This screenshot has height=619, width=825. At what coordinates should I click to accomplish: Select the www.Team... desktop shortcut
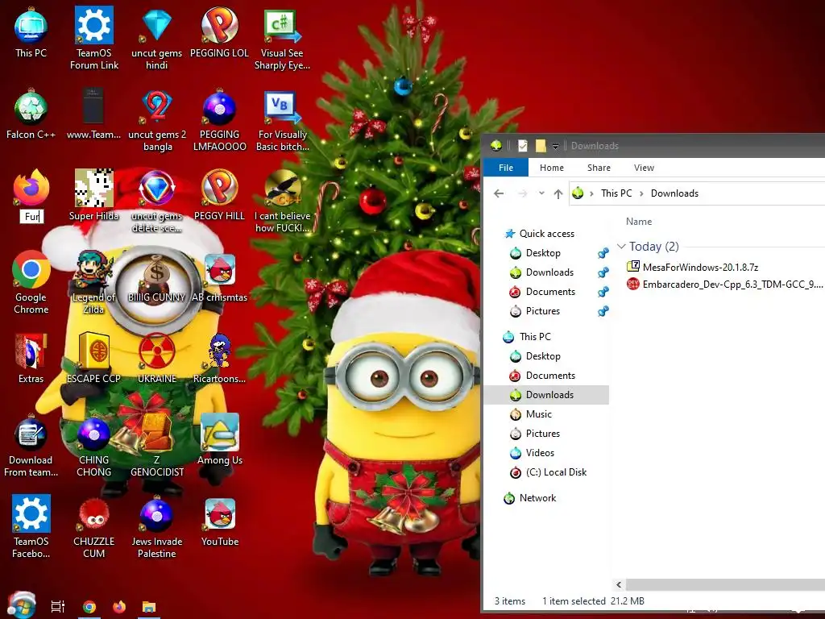(x=93, y=114)
